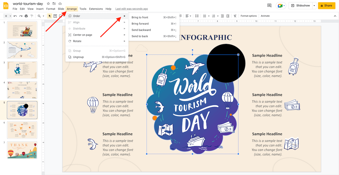Select Bring forward in Order submenu
This screenshot has width=339, height=175.
(154, 24)
